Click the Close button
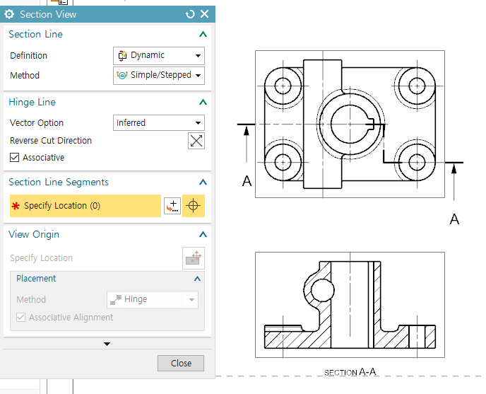Image resolution: width=486 pixels, height=394 pixels. [181, 363]
